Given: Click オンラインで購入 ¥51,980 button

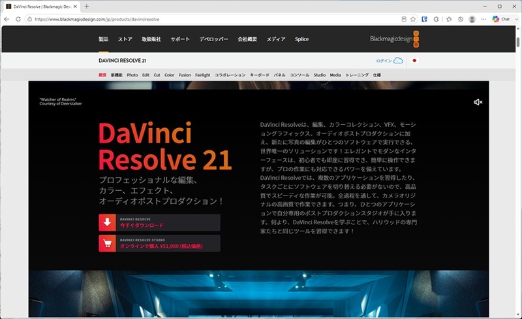Looking at the screenshot, I should point(159,243).
